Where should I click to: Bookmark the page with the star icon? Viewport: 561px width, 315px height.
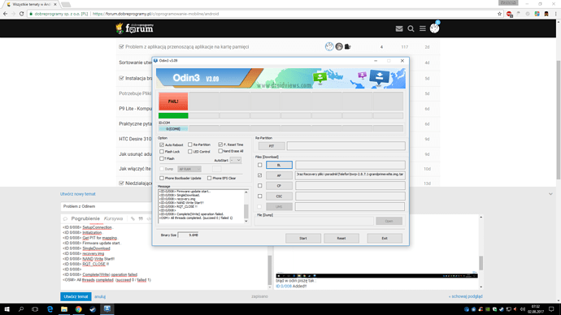[499, 14]
